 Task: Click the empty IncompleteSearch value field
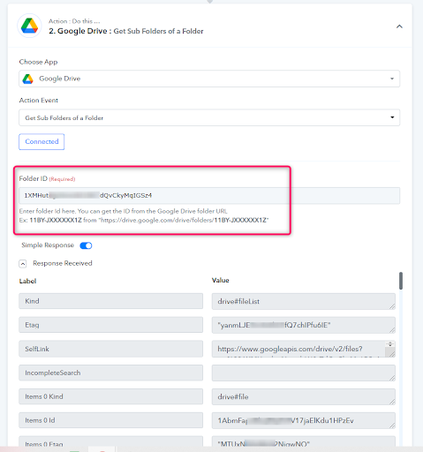(303, 373)
